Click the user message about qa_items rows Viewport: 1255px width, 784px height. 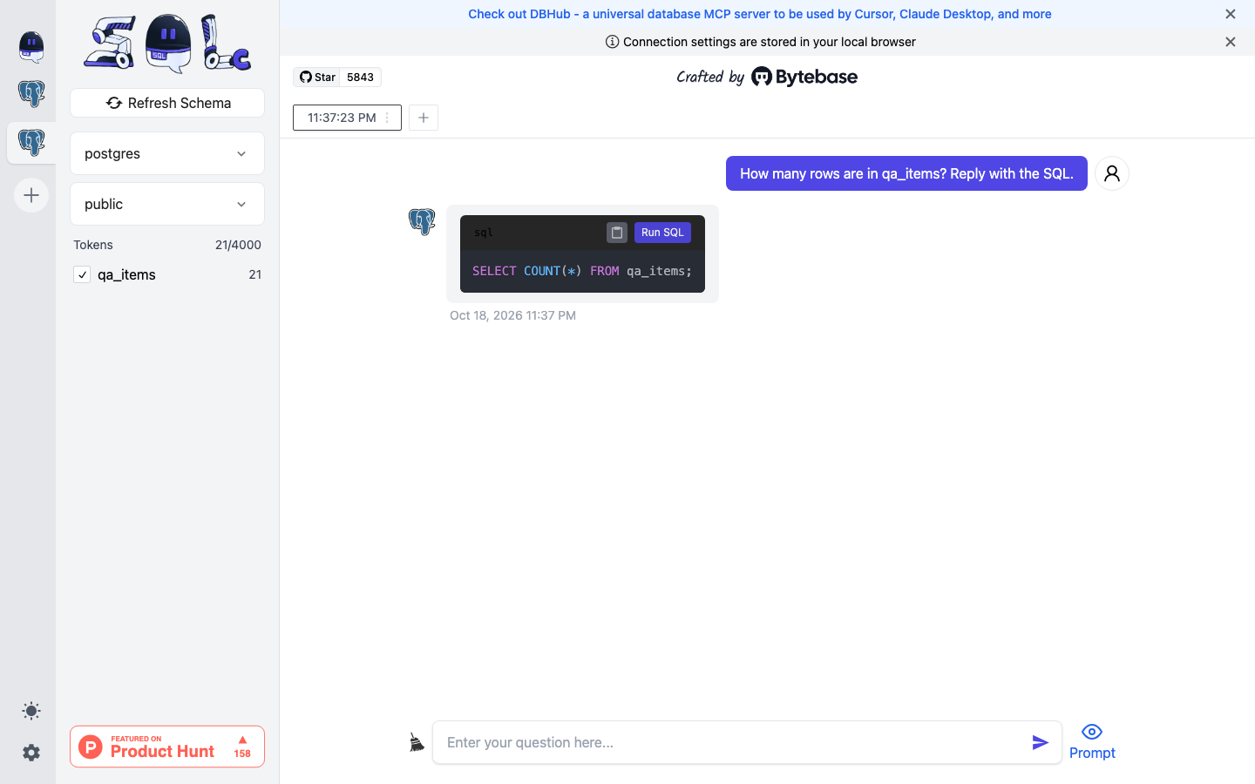[906, 173]
